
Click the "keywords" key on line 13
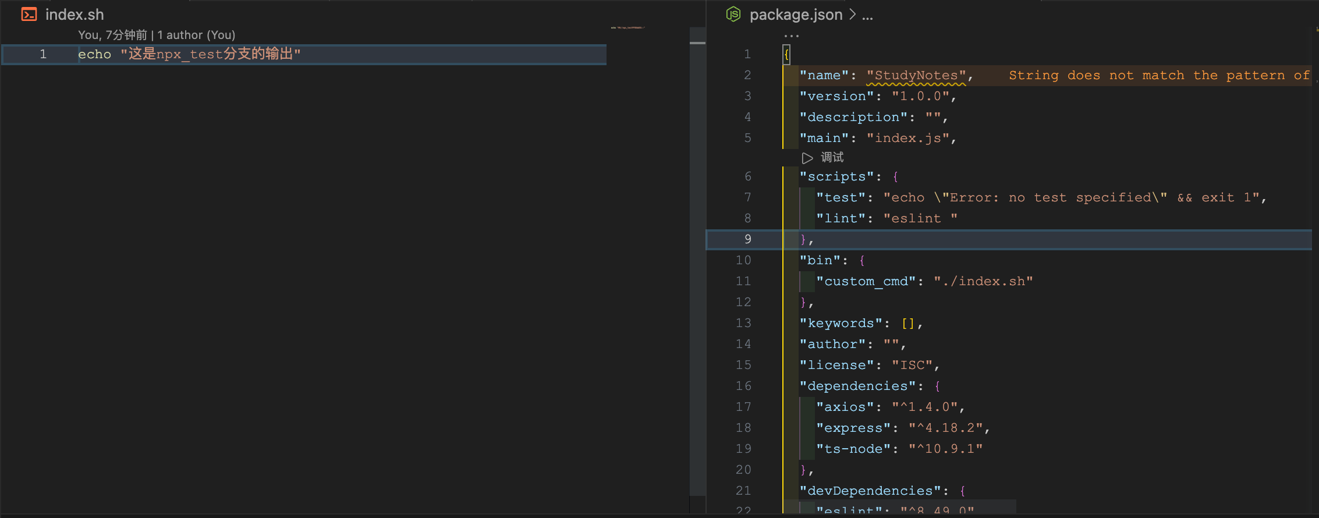pyautogui.click(x=841, y=323)
